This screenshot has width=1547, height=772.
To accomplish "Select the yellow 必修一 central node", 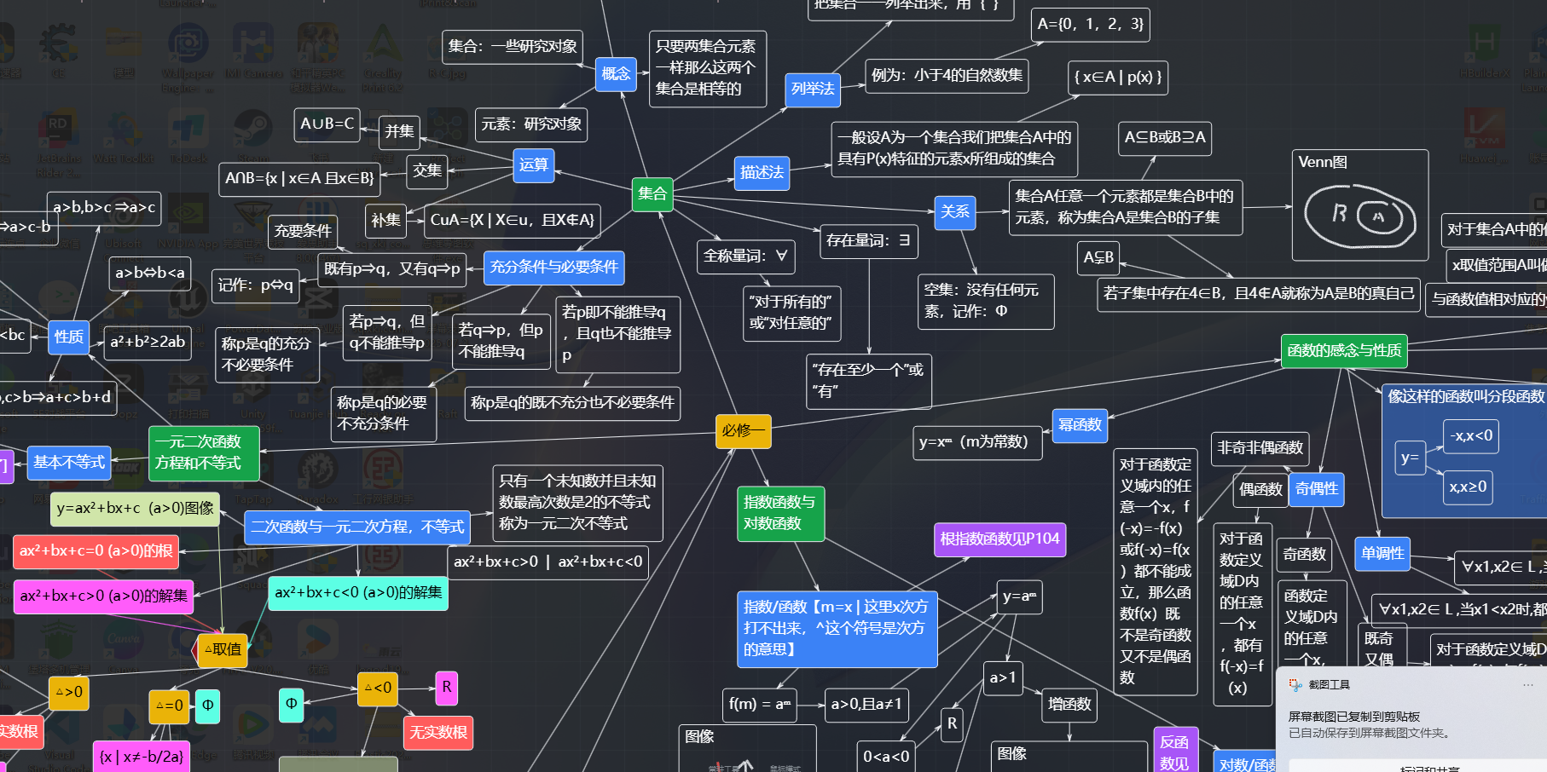I will pyautogui.click(x=743, y=431).
